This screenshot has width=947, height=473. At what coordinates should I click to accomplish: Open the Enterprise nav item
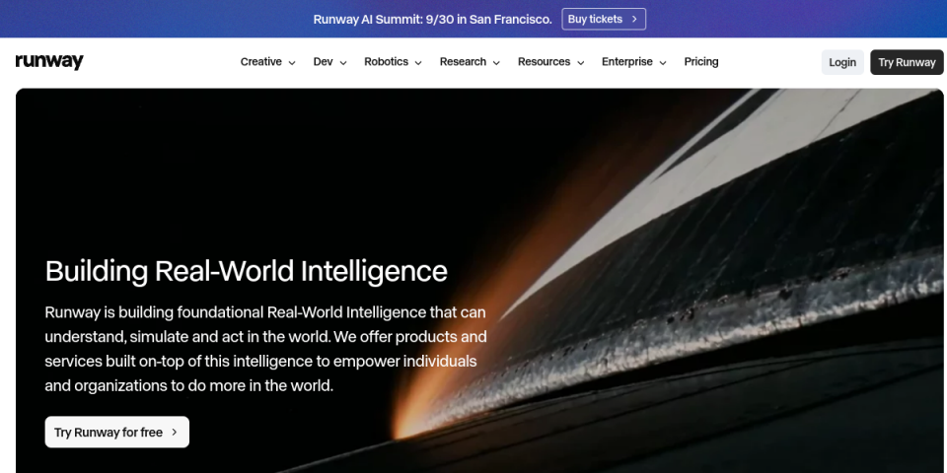[x=627, y=61]
